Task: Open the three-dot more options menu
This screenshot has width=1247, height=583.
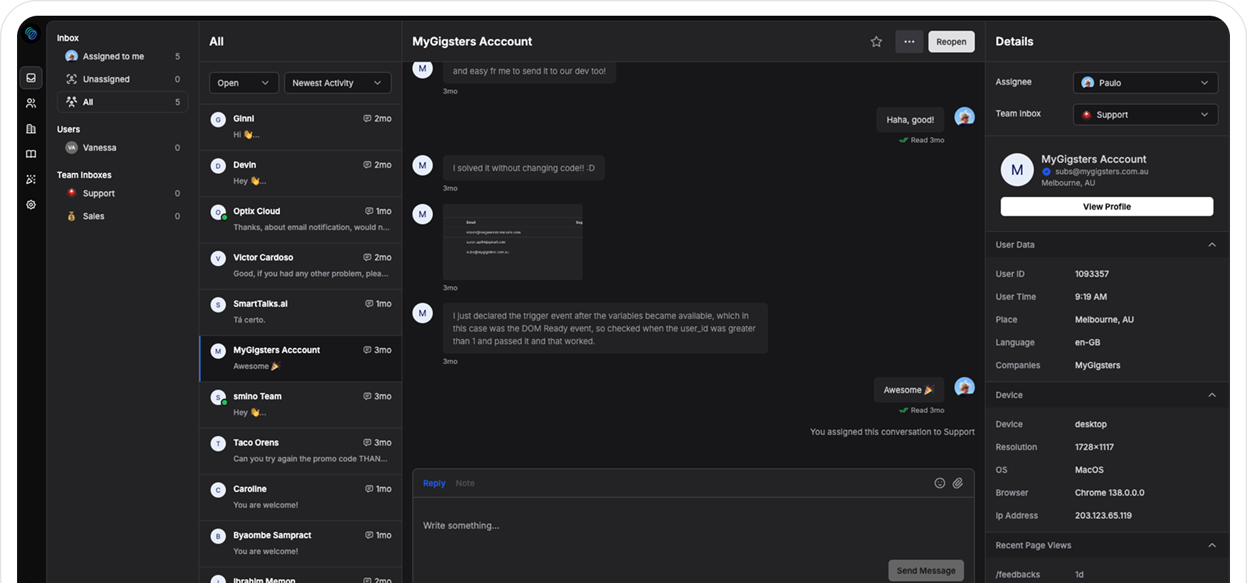Action: pyautogui.click(x=909, y=42)
